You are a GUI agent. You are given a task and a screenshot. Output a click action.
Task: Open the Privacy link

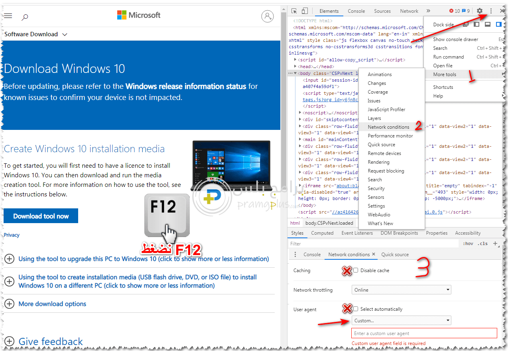(12, 235)
